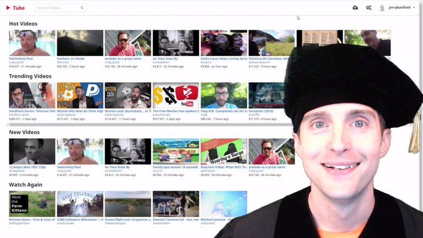Click the Drone flight over Grapevine title link

tap(128, 220)
